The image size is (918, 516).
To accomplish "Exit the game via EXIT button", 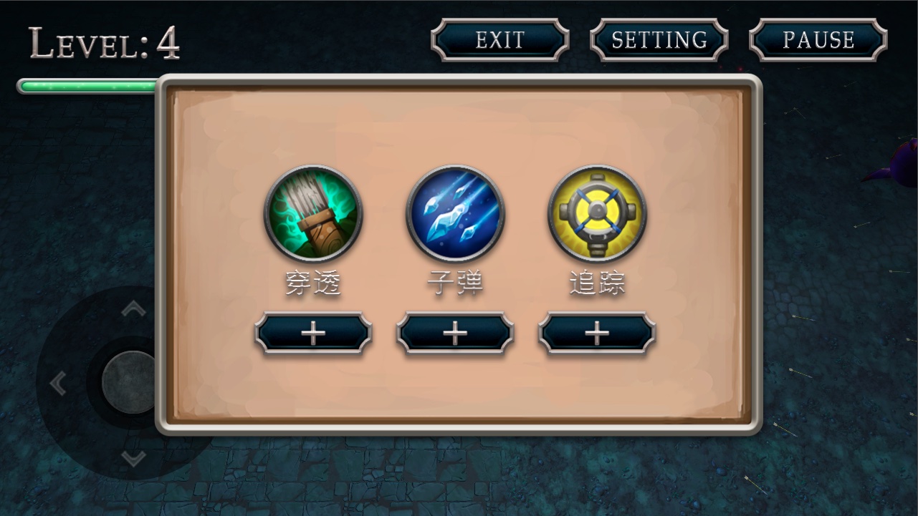I will click(500, 40).
